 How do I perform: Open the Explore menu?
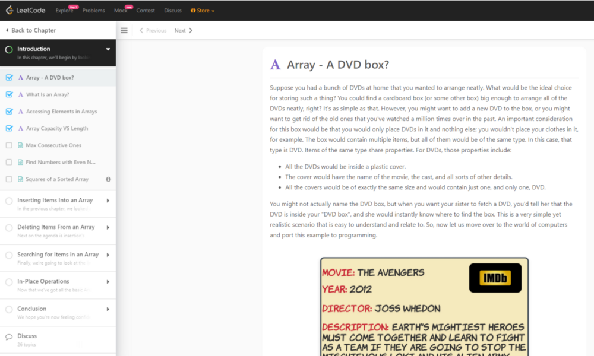[64, 11]
